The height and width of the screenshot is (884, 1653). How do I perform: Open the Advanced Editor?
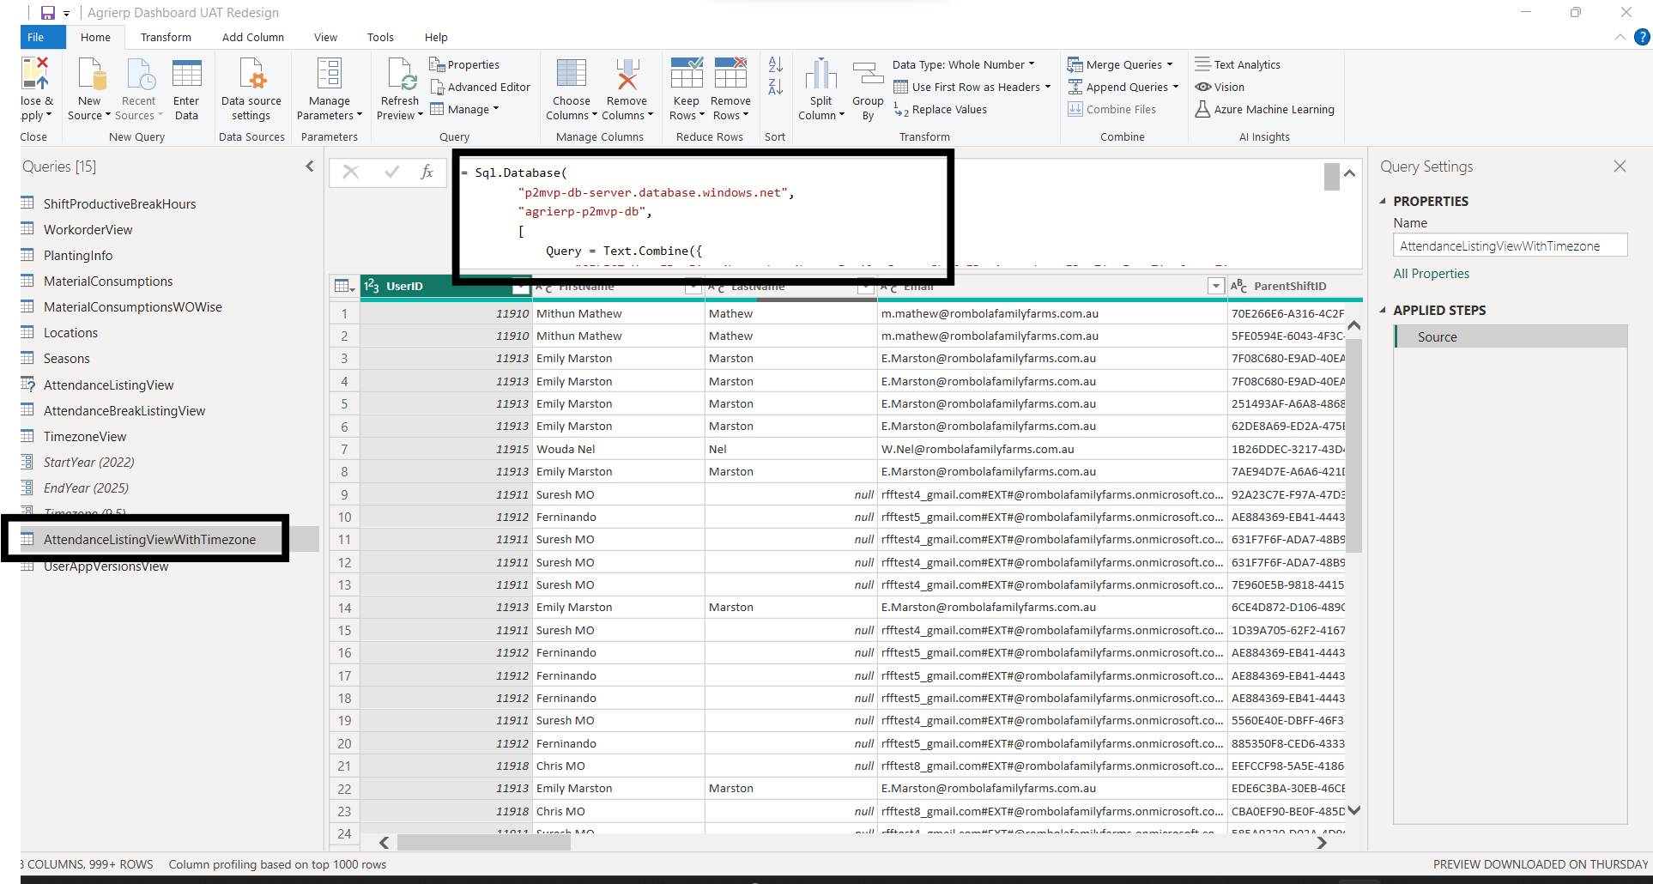pos(480,87)
